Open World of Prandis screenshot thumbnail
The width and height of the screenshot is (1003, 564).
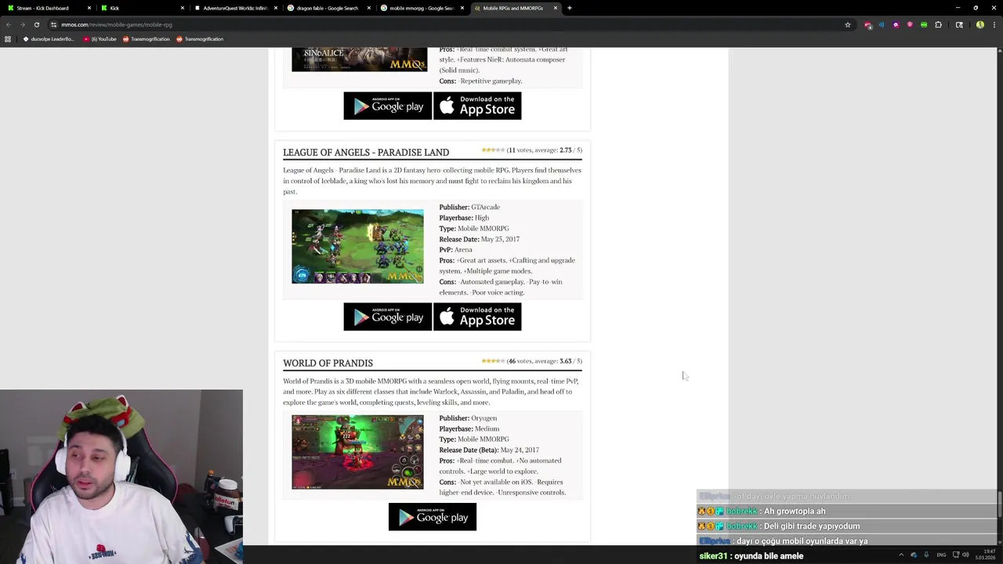(357, 452)
